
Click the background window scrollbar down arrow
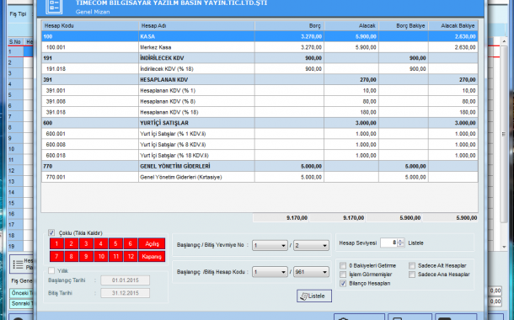504,247
